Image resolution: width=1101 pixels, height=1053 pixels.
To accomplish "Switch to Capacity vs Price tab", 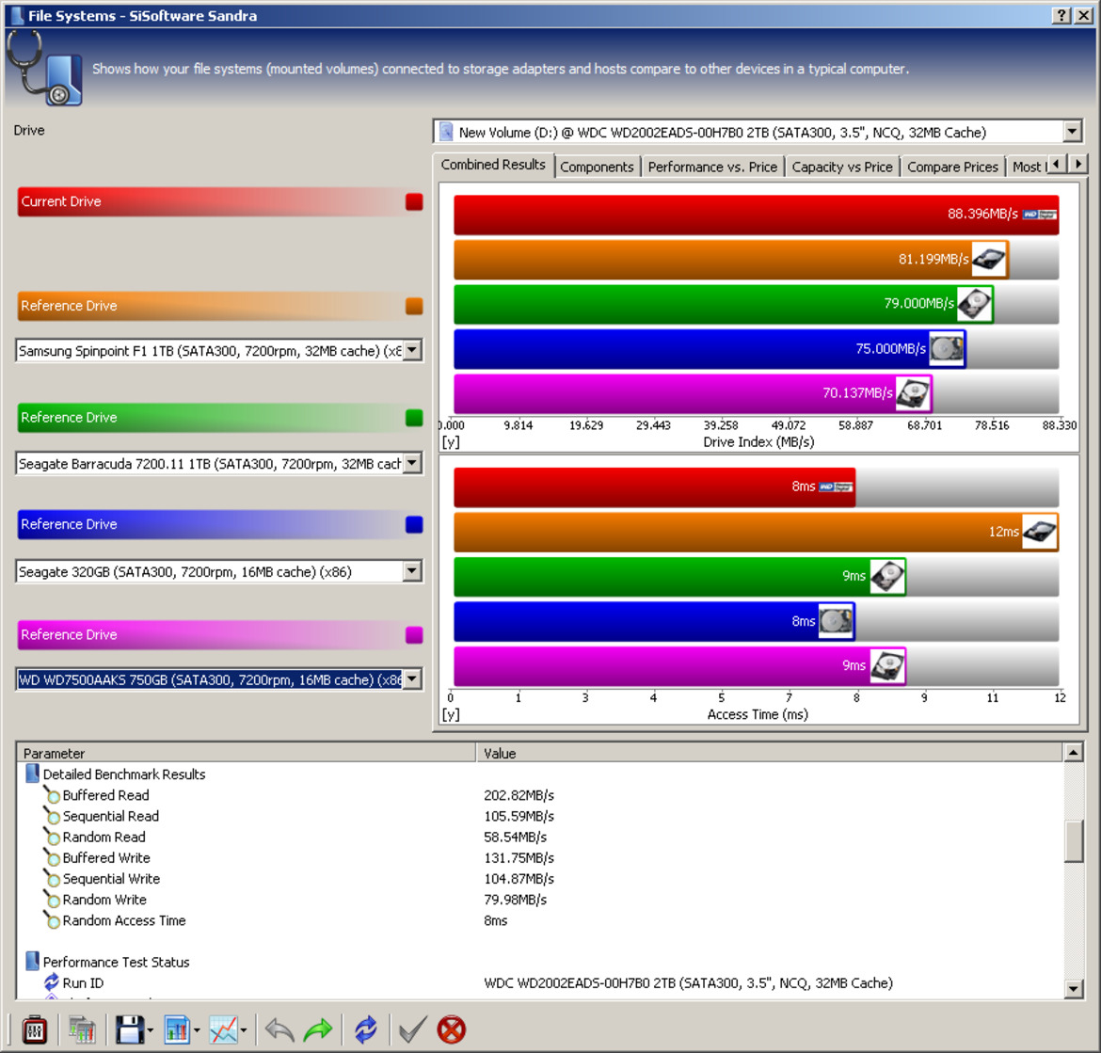I will pyautogui.click(x=842, y=168).
